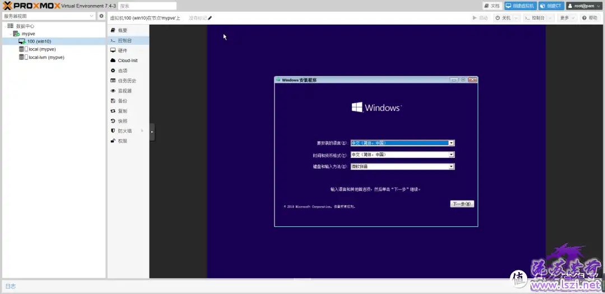This screenshot has width=605, height=294.
Task: Open 要安装的语言 language dropdown
Action: tap(402, 143)
